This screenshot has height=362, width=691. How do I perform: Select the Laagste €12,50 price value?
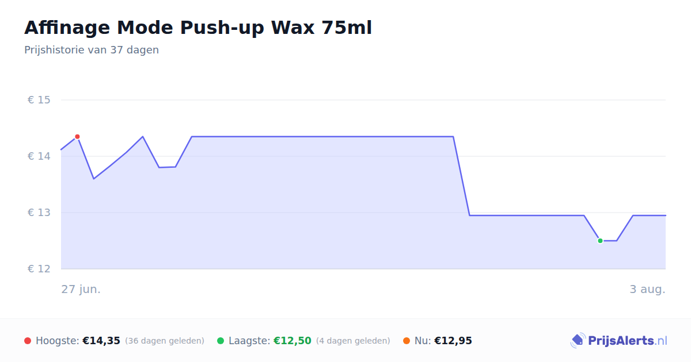pos(293,341)
